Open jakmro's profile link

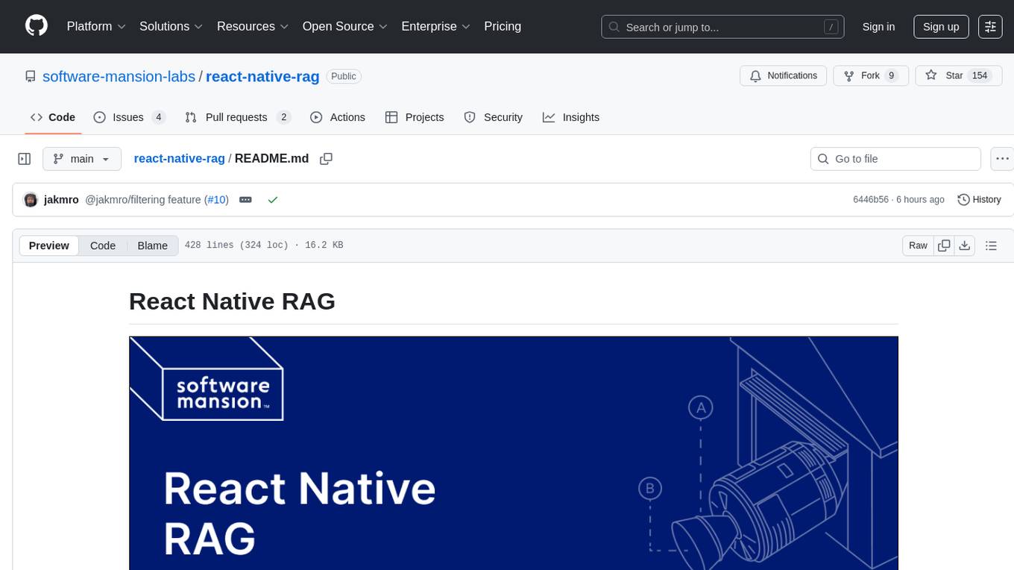coord(61,200)
